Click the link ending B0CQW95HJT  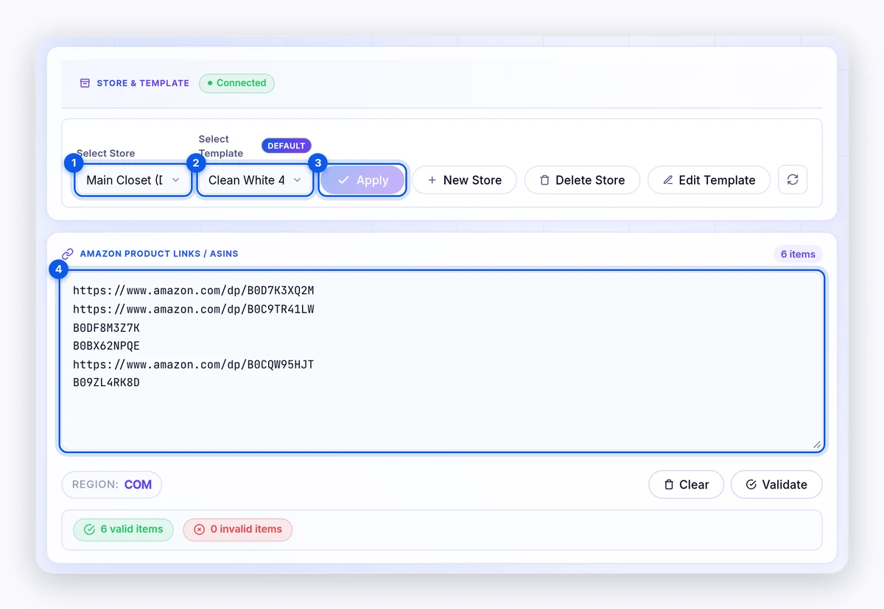pos(194,364)
